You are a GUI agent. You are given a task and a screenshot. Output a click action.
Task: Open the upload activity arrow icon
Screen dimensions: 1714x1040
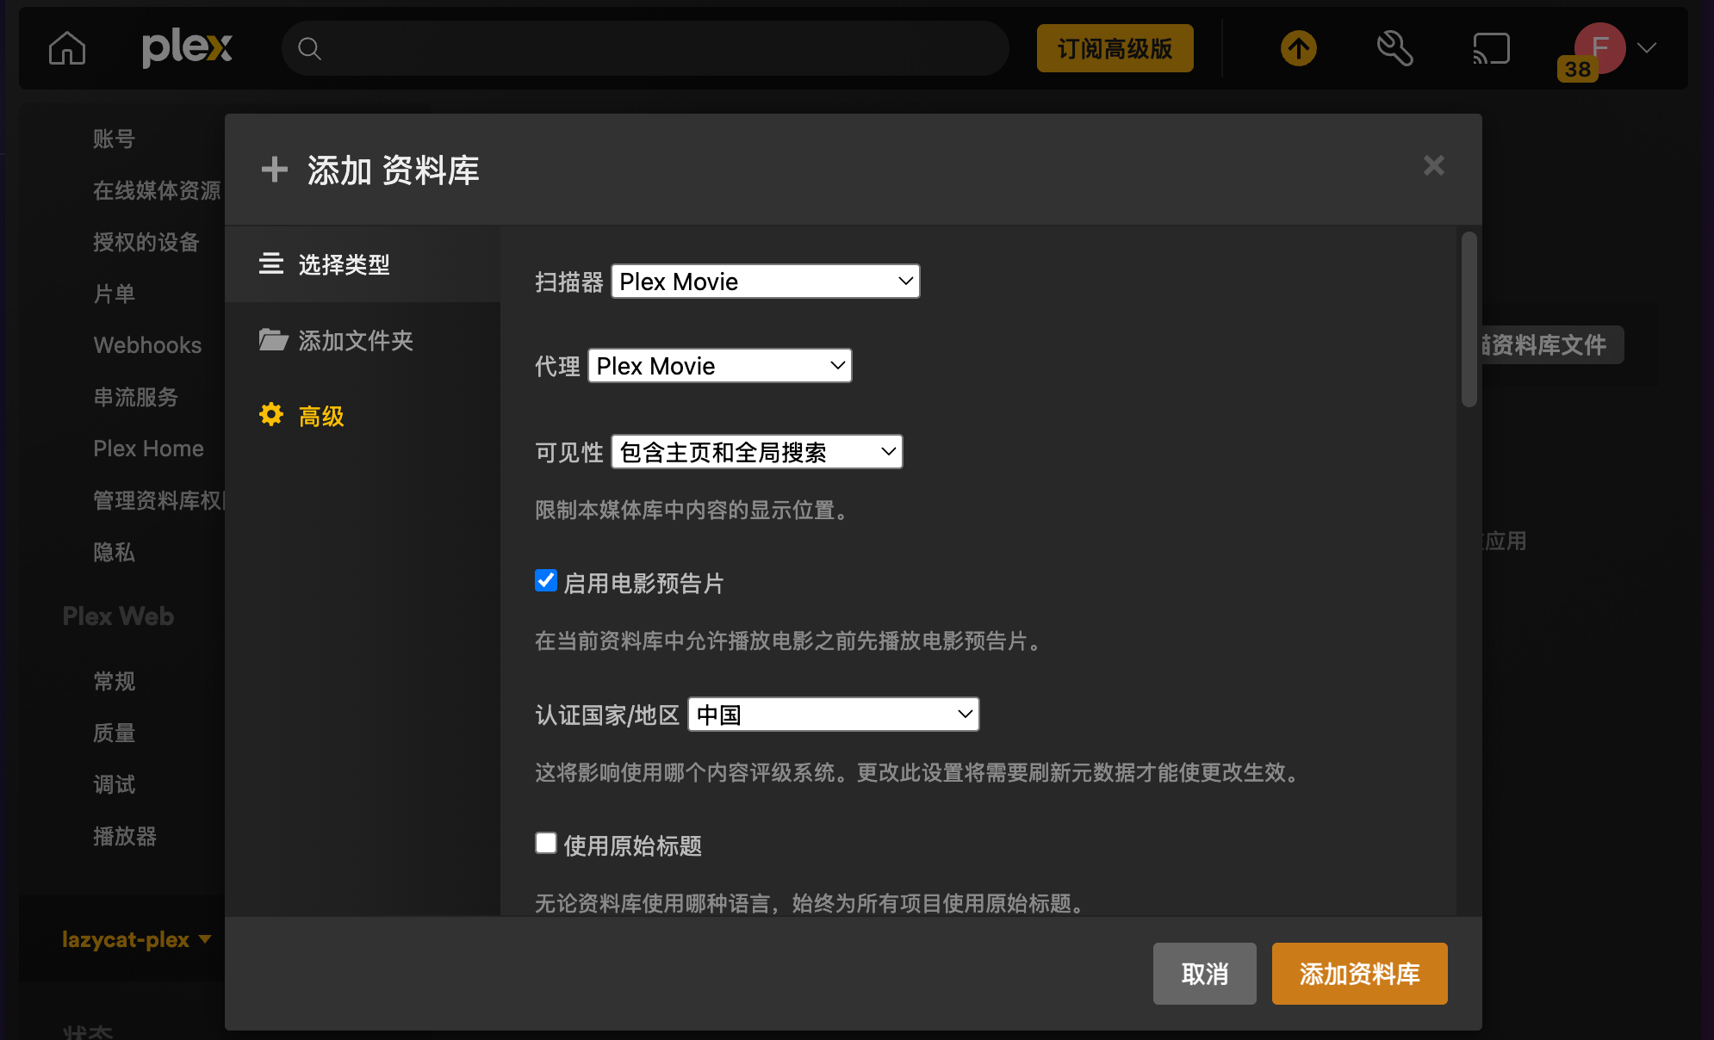click(1299, 48)
